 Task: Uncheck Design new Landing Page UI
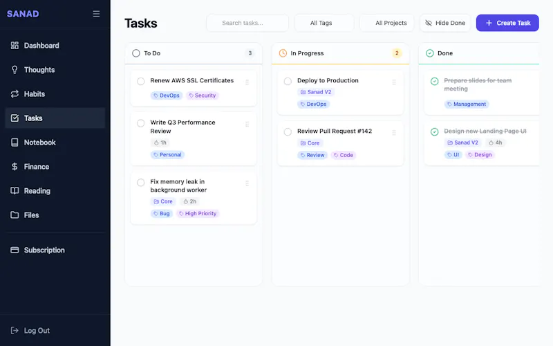435,131
